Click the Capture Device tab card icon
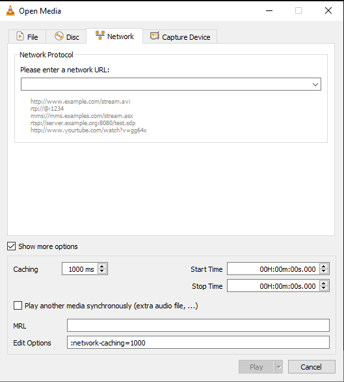The image size is (344, 382). click(x=155, y=36)
